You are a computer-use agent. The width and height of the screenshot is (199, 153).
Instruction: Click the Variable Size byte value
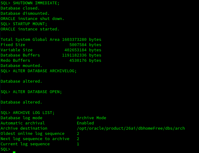pyautogui.click(x=76, y=50)
